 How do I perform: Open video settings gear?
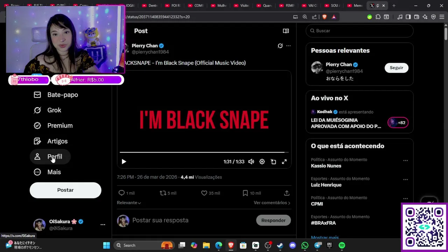click(x=262, y=162)
